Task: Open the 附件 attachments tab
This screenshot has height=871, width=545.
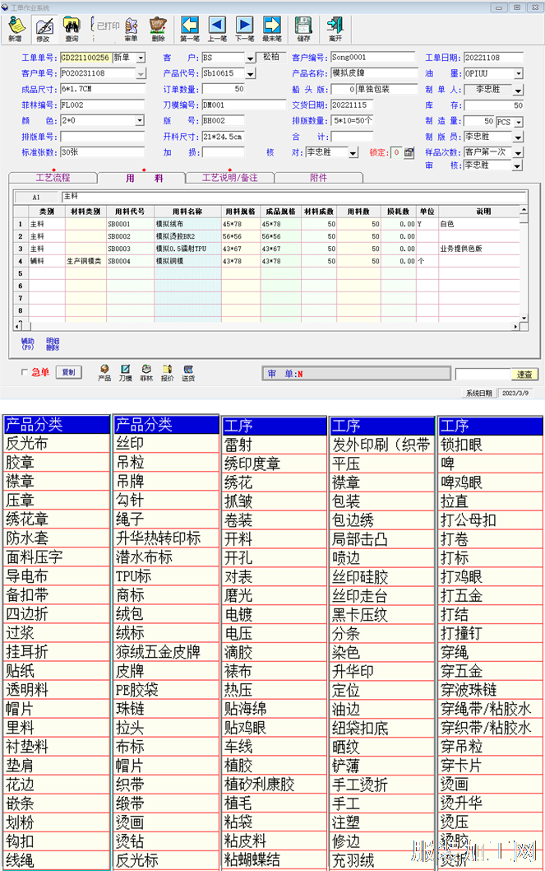Action: [318, 178]
